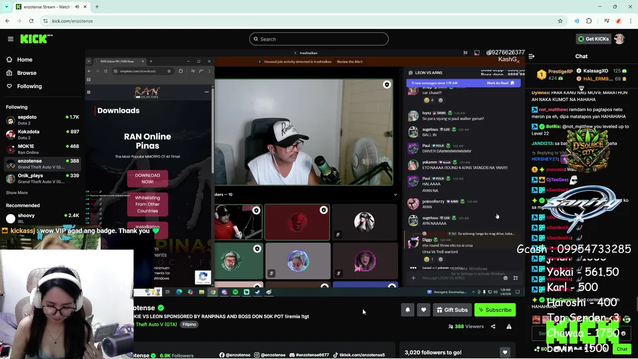Focus the Kick search field
Screen dimensions: 638x359
click(x=319, y=39)
